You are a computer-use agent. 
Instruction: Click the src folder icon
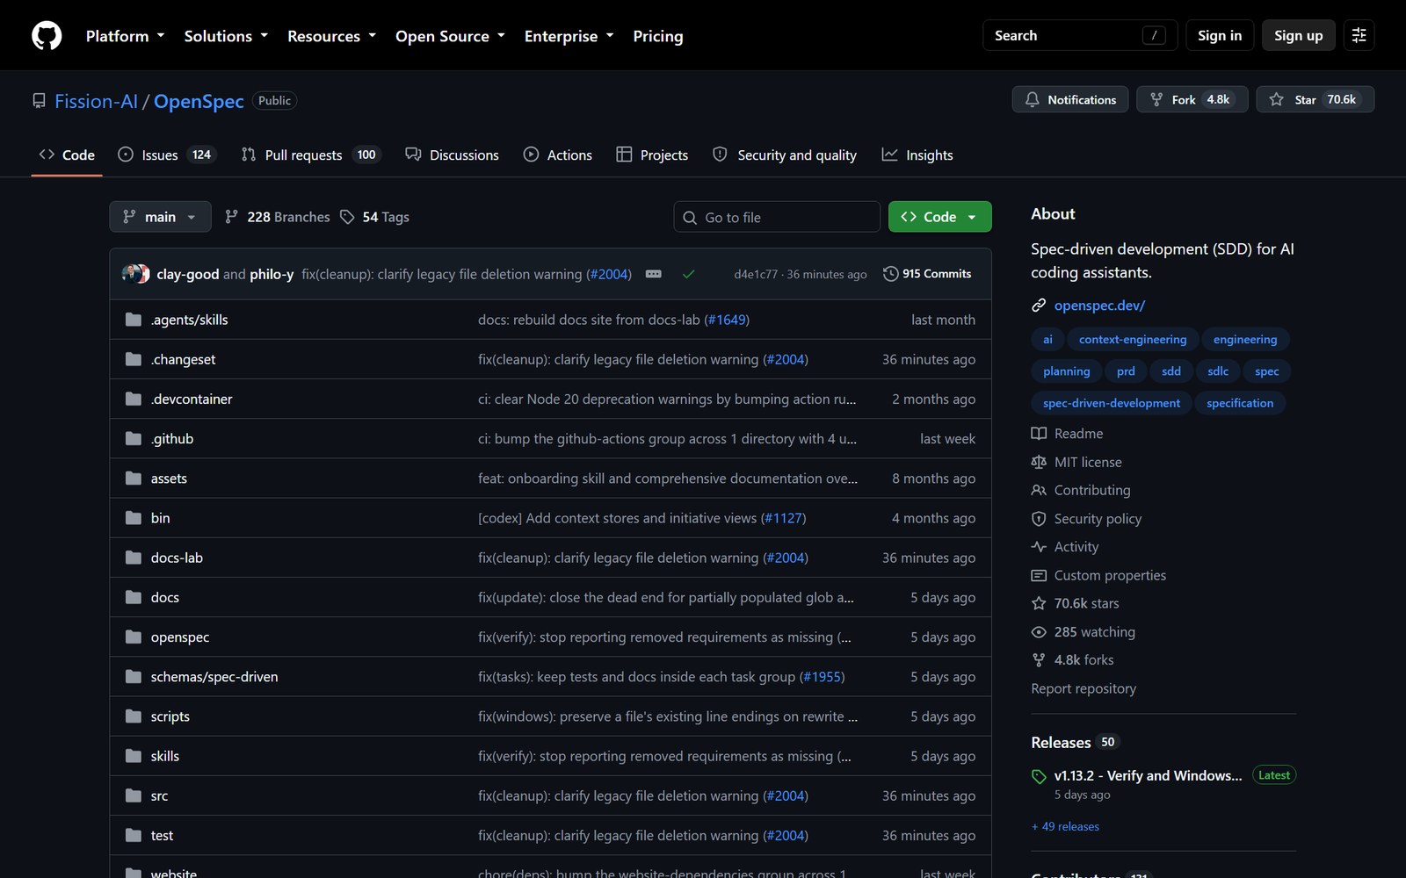coord(134,795)
